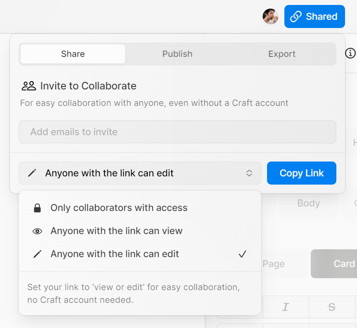This screenshot has width=357, height=328.
Task: Apply italic formatting with the I button
Action: [285, 307]
